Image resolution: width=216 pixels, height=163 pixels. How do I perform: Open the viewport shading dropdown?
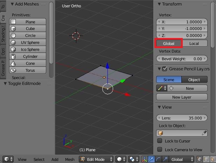coord(121,159)
